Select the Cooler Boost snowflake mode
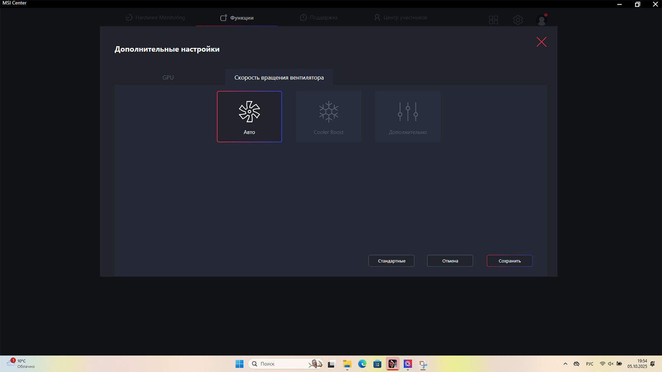Viewport: 662px width, 372px height. 329,117
